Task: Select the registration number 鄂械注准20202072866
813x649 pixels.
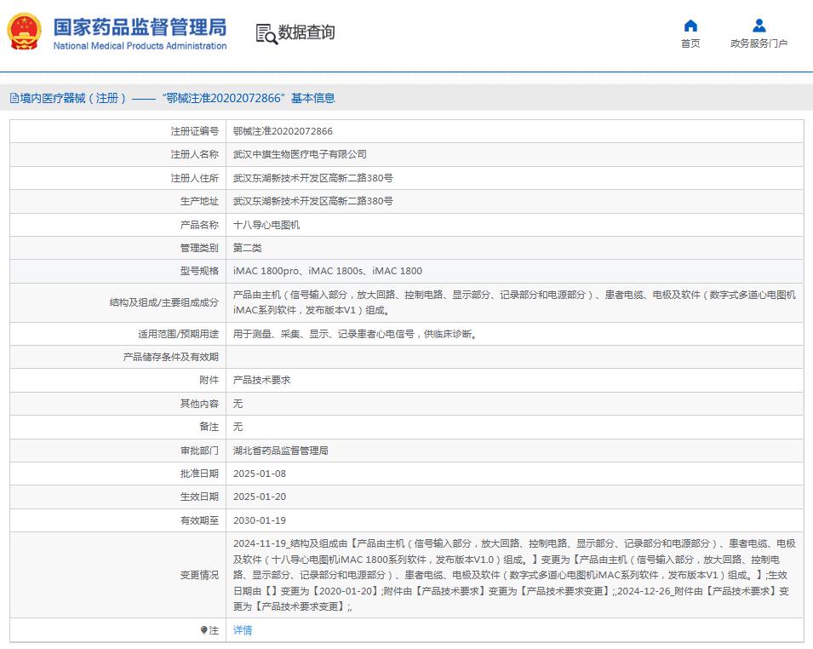Action: pos(281,131)
